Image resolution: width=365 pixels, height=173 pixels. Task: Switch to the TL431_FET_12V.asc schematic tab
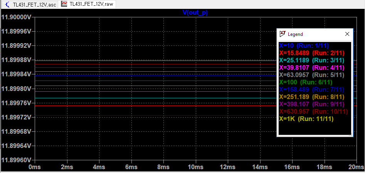tap(30, 4)
